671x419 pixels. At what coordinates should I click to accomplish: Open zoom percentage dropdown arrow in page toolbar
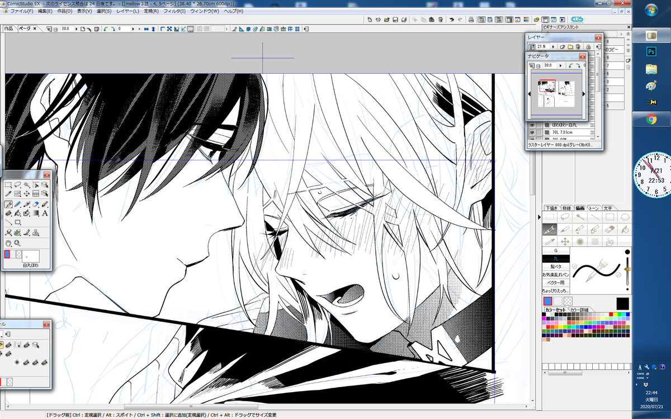click(x=75, y=28)
